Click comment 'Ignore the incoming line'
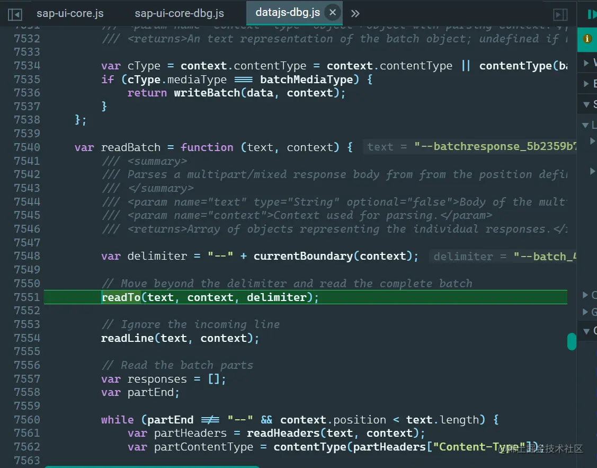The height and width of the screenshot is (468, 597). click(x=191, y=324)
